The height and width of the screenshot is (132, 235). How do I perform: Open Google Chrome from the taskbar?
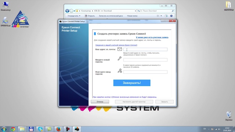(x=13, y=129)
